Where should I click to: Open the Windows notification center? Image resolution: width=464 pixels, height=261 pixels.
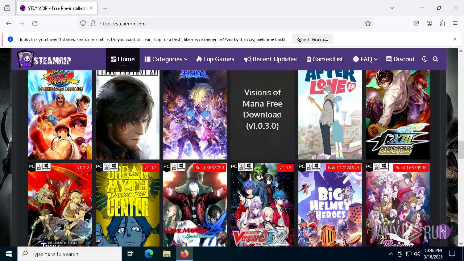452,254
